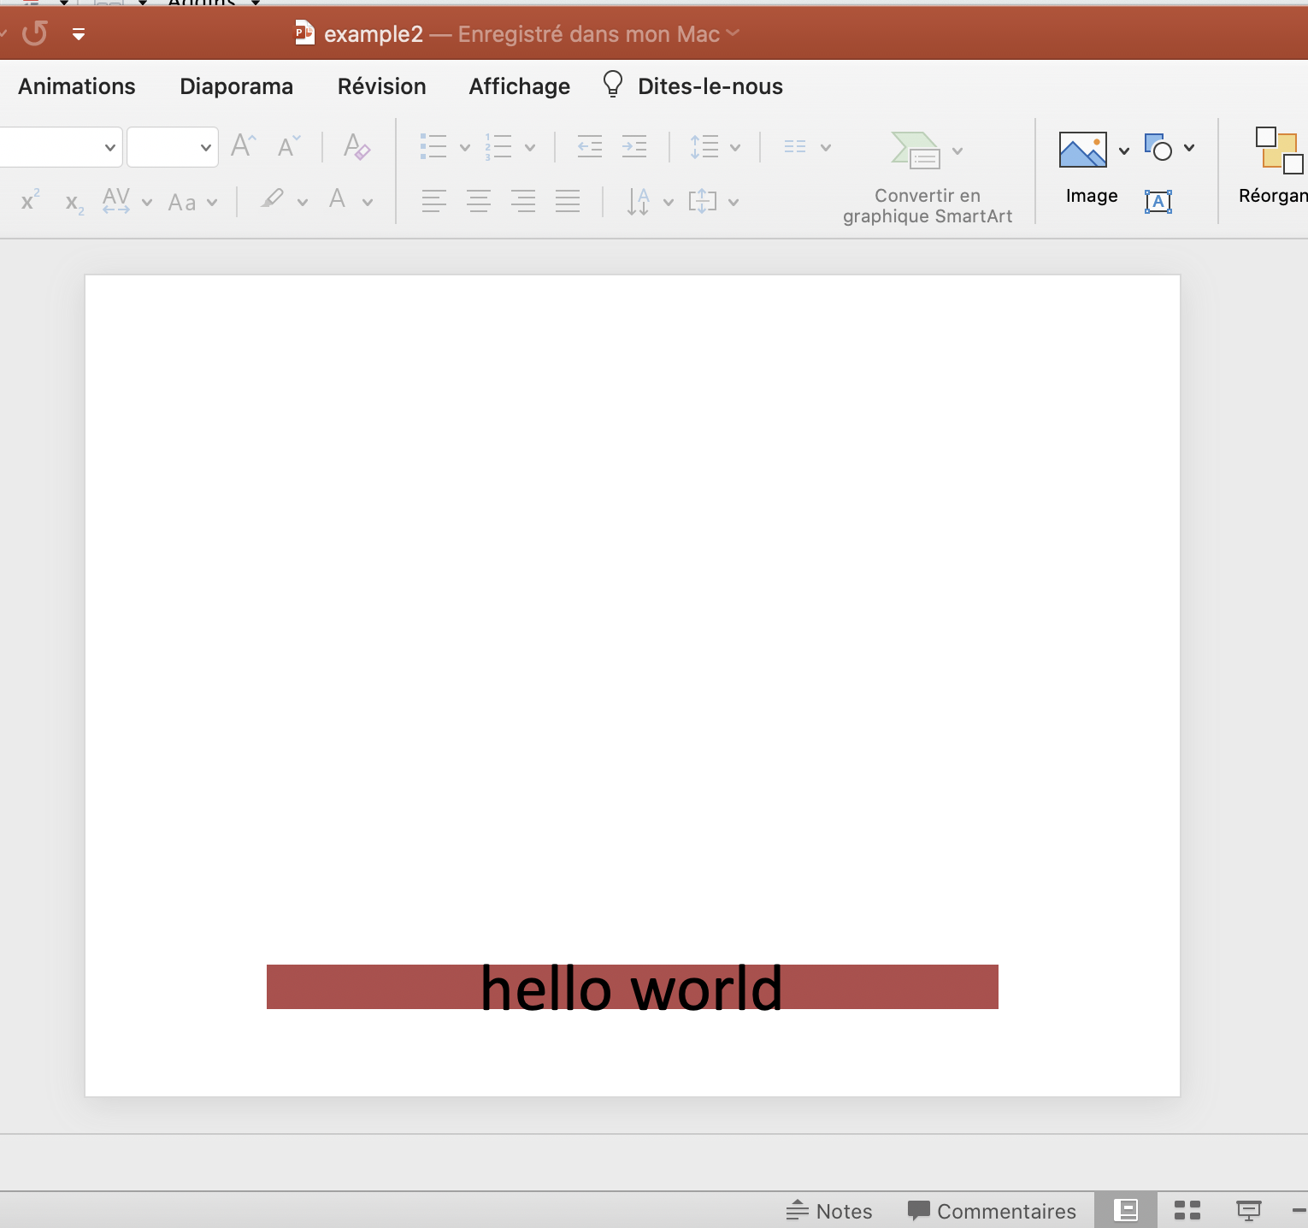The width and height of the screenshot is (1308, 1228).
Task: Select the hello world text box
Action: tap(632, 988)
